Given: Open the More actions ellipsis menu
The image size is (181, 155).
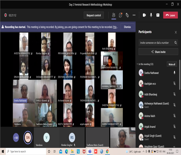Looking at the screenshot, I should [x=134, y=15].
